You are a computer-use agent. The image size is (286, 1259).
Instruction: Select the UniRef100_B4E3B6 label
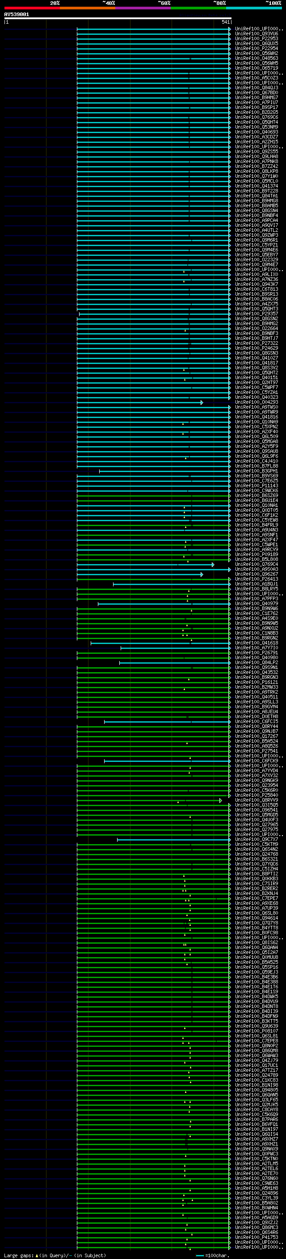[x=257, y=978]
